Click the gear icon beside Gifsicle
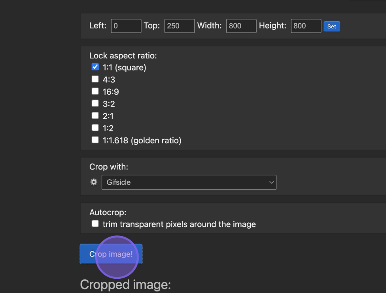Viewport: 386px width, 293px height. 94,182
